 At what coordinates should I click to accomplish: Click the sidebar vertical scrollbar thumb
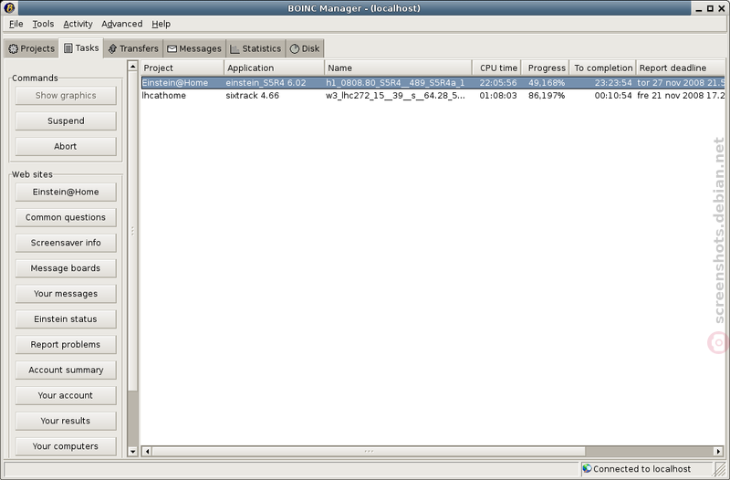tap(132, 231)
